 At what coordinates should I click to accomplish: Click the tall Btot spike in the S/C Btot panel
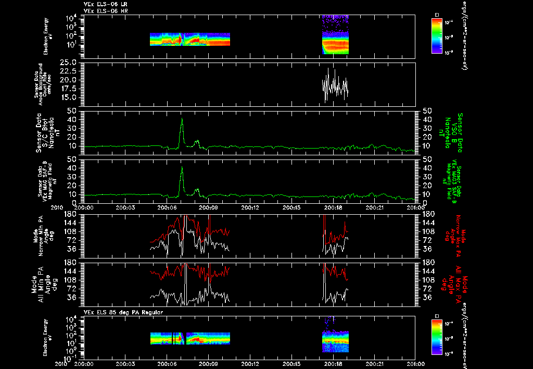(182, 131)
